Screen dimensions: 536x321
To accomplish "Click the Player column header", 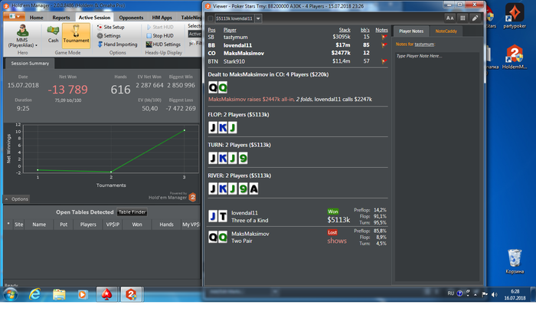I will (230, 30).
